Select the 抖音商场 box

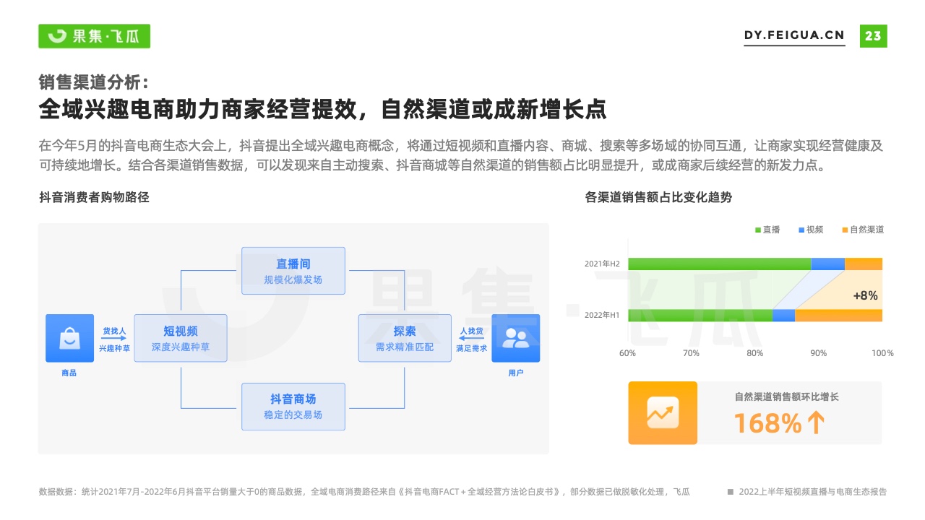[293, 407]
